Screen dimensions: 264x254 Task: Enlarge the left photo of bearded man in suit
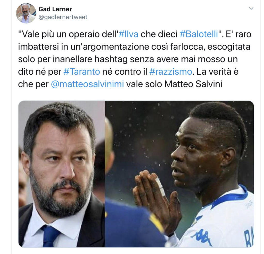tap(62, 174)
